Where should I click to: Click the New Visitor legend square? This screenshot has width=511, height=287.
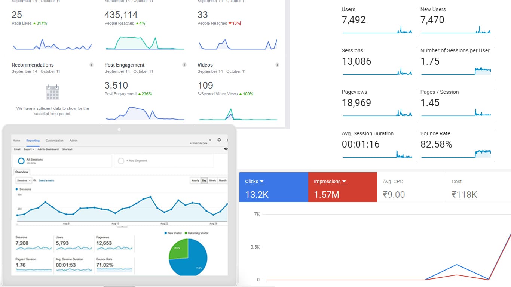pos(165,233)
